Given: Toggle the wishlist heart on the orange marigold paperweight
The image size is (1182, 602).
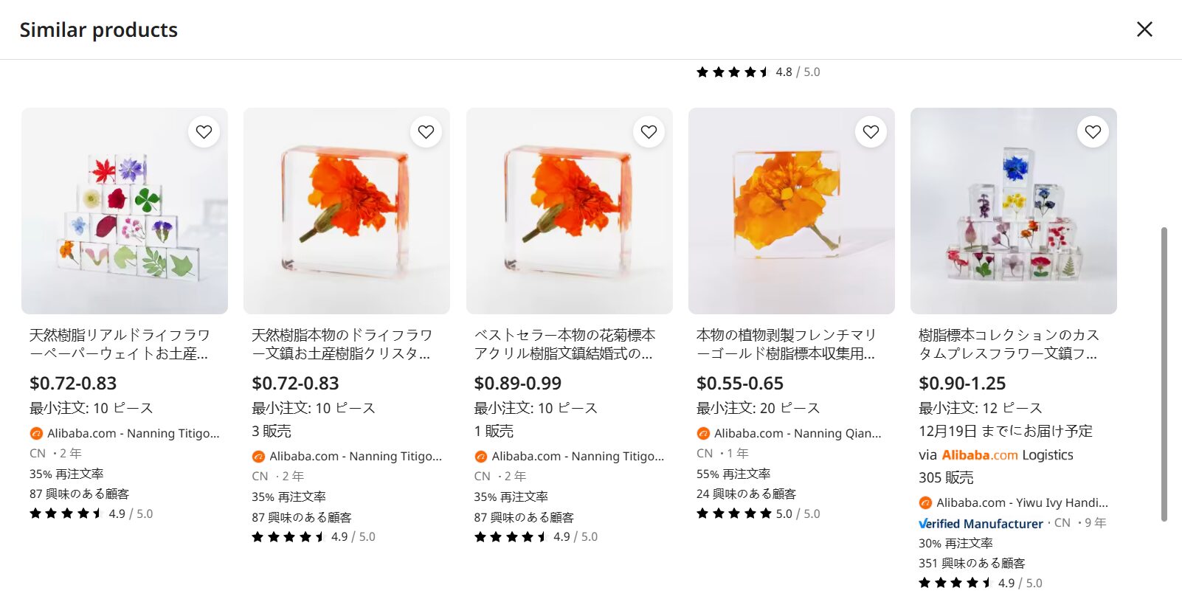Looking at the screenshot, I should pos(426,131).
